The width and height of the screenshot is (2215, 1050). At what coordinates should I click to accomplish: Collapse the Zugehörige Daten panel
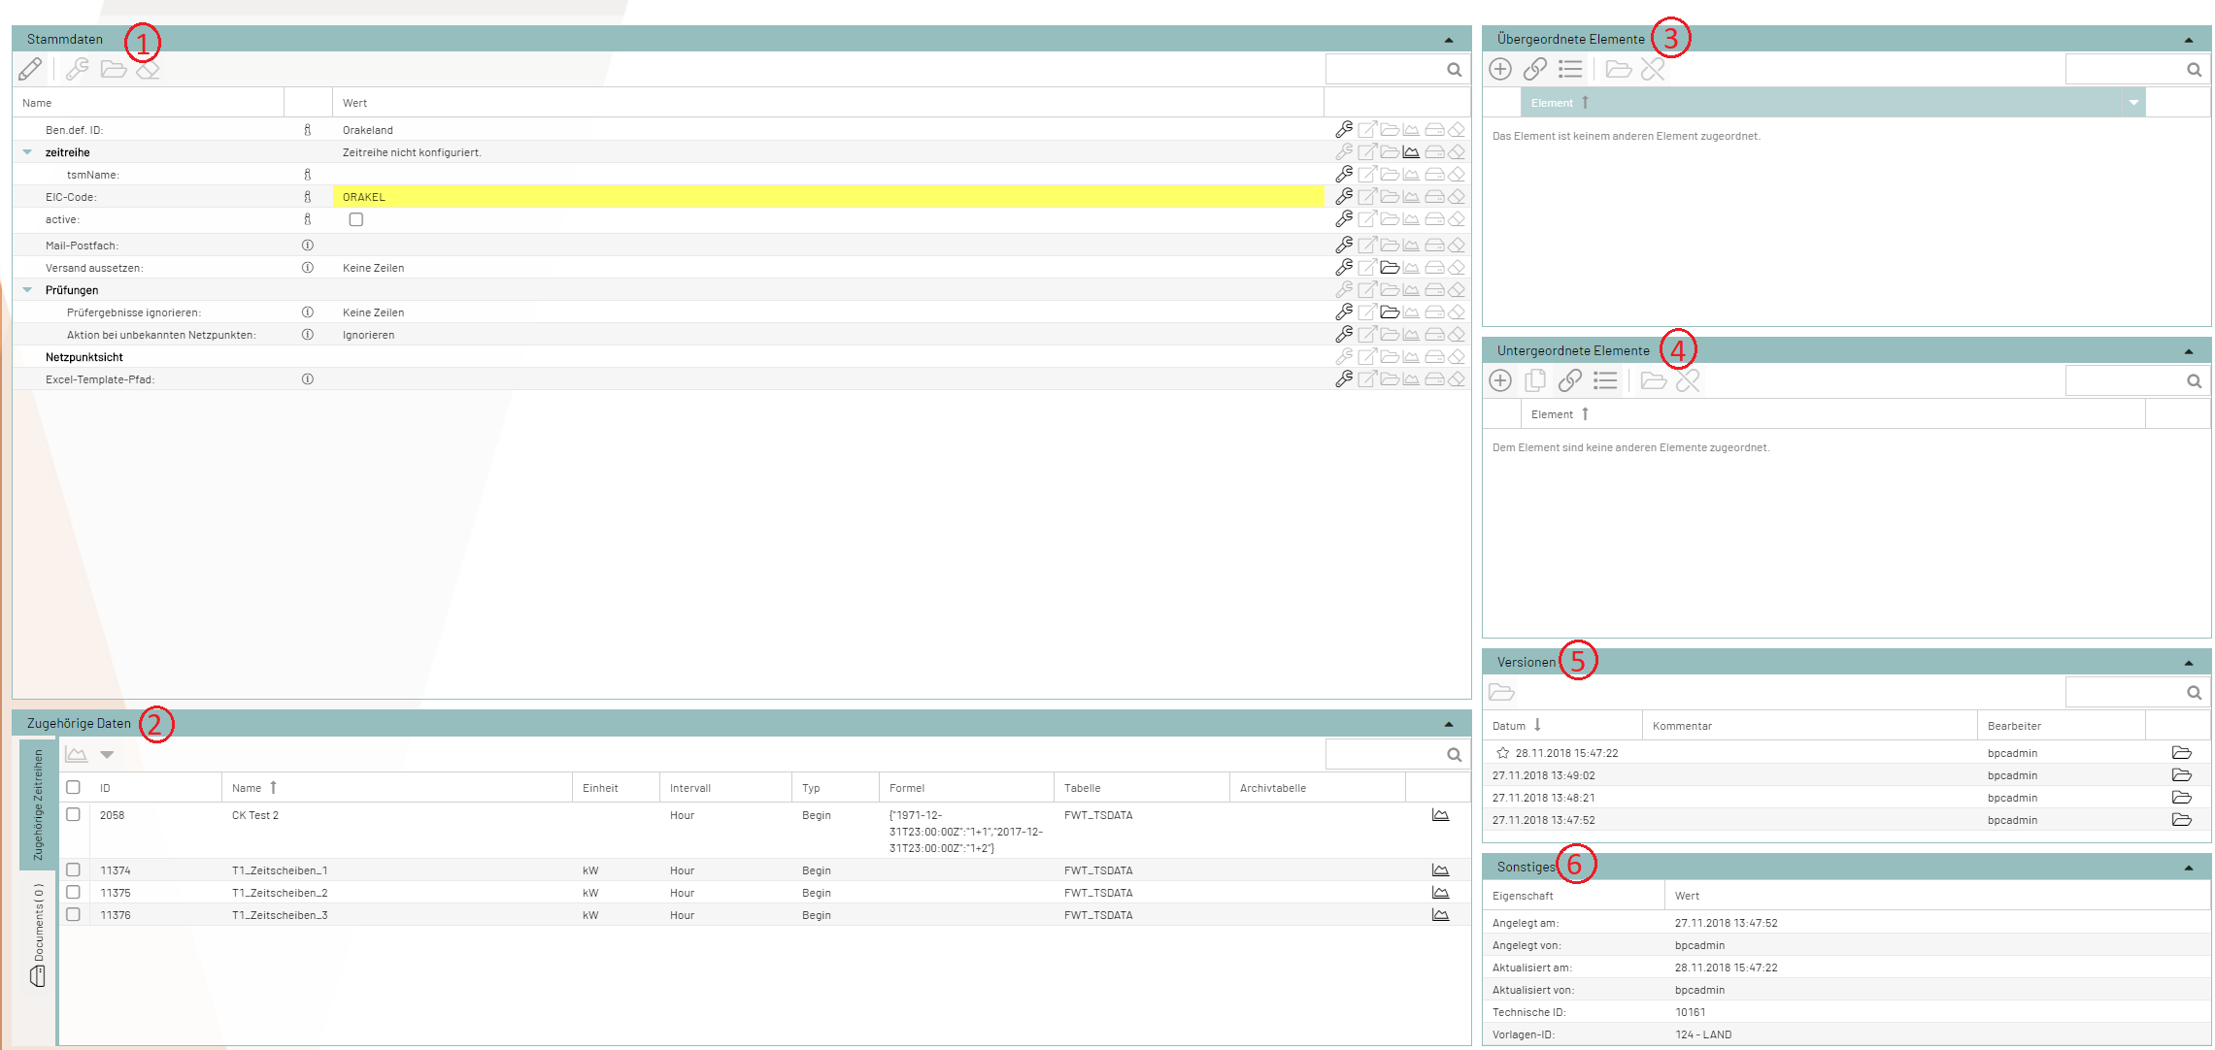[1449, 724]
